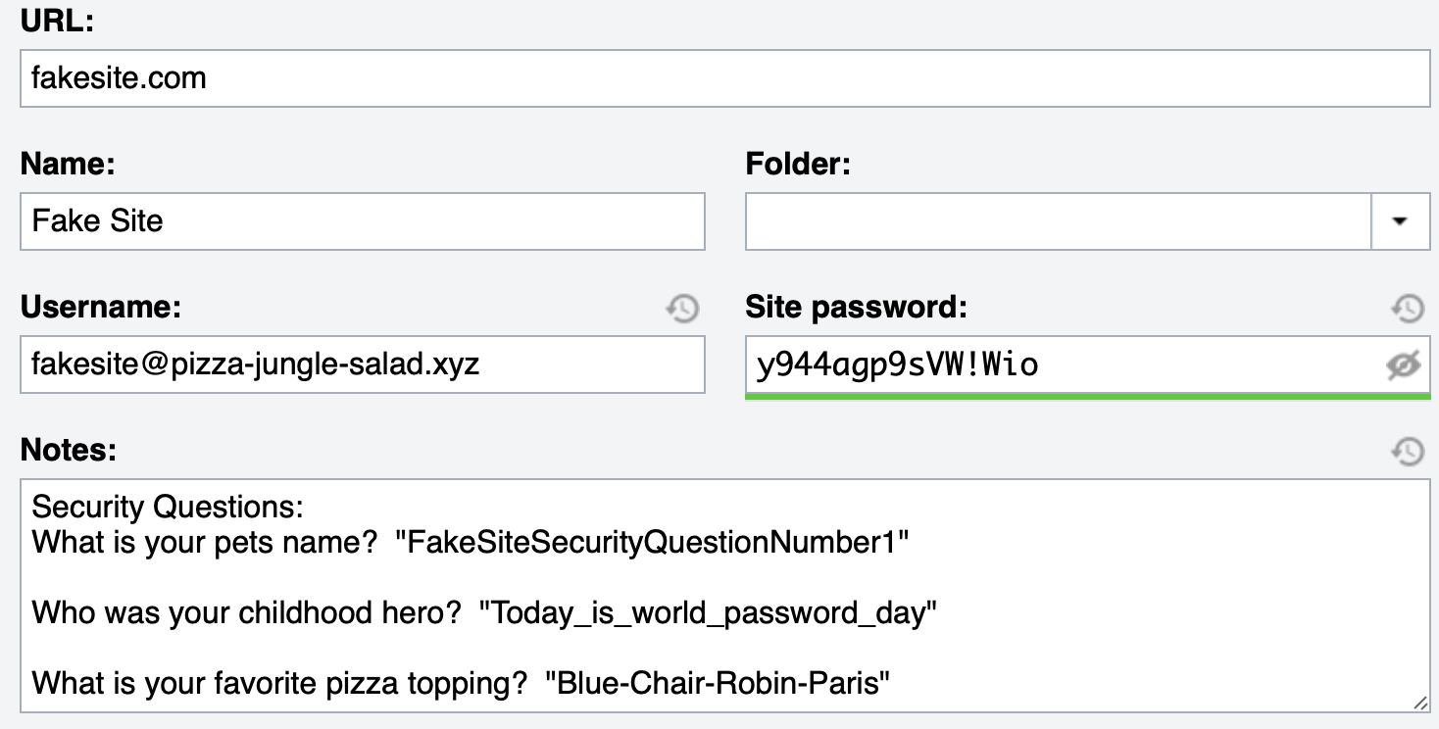The width and height of the screenshot is (1439, 729).
Task: Click the Folder label
Action: (x=798, y=164)
